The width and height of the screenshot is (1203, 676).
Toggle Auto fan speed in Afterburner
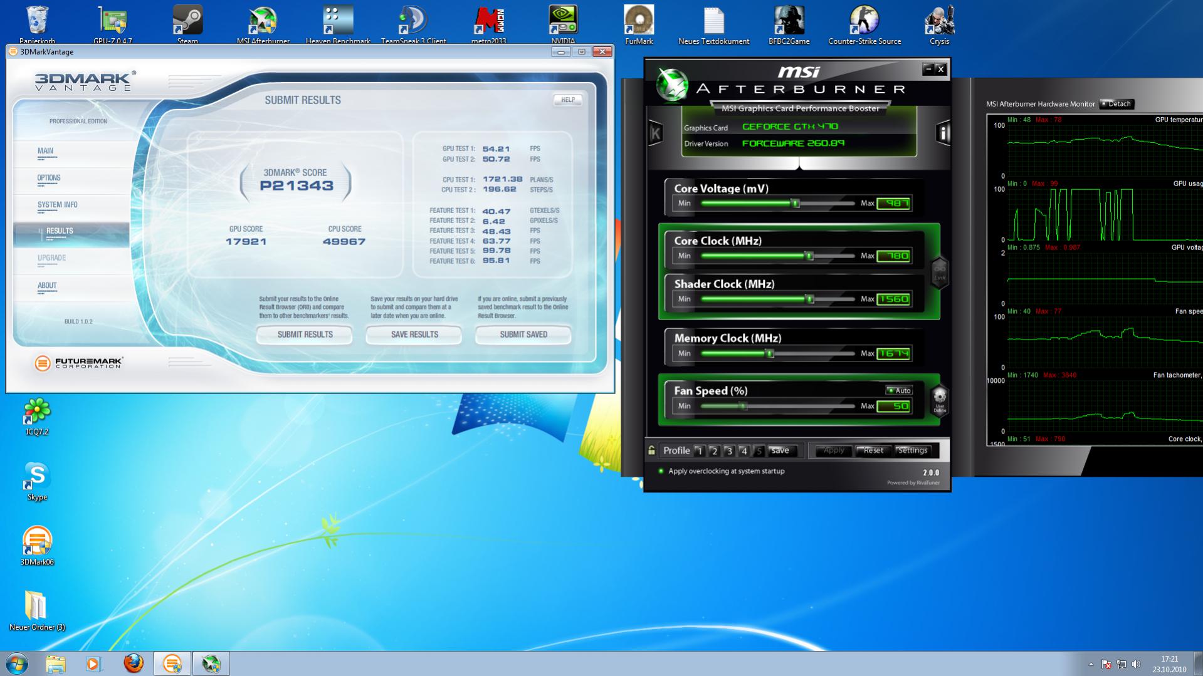(x=899, y=390)
